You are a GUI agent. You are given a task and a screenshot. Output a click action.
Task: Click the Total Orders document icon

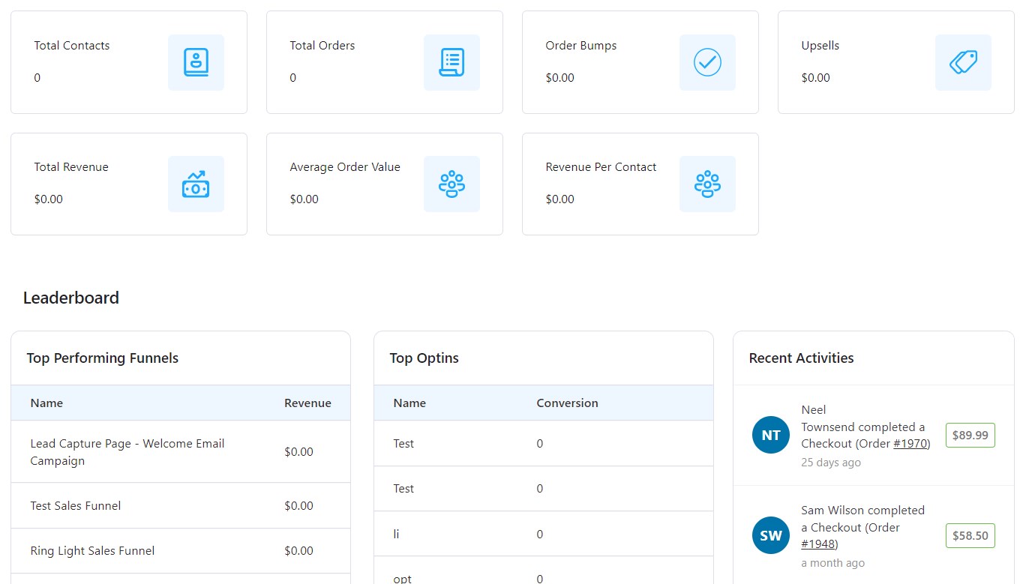point(451,62)
